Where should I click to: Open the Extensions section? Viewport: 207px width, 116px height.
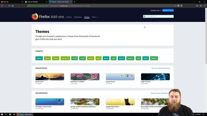click(x=78, y=17)
